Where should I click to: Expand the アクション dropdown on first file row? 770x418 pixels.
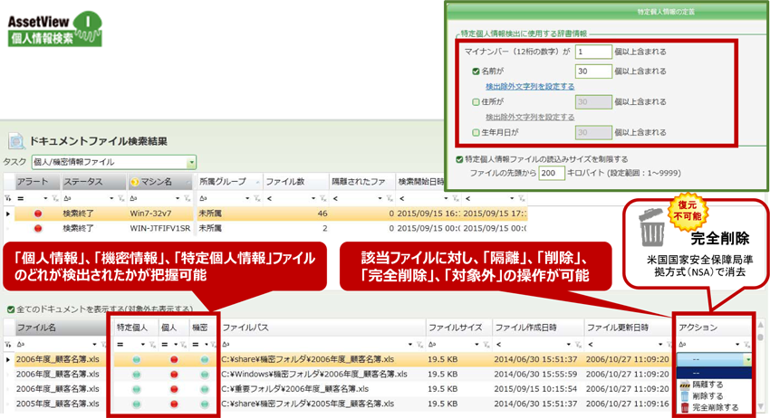(x=747, y=358)
